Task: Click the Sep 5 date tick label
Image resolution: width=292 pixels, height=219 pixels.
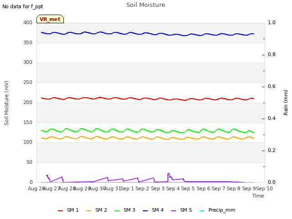Action: click(x=188, y=189)
